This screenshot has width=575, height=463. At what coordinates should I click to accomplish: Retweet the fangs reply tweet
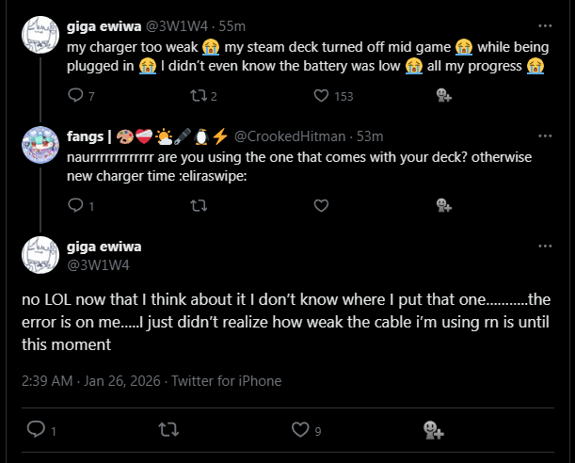click(x=198, y=205)
